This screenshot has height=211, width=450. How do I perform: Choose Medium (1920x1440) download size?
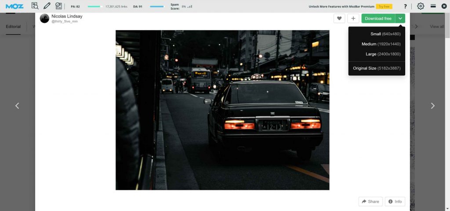click(381, 44)
